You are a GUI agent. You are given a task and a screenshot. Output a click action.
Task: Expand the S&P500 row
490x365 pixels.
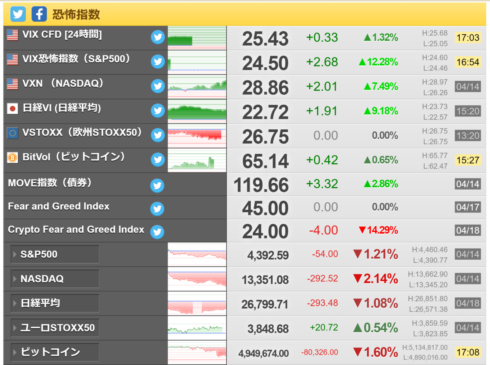point(55,254)
